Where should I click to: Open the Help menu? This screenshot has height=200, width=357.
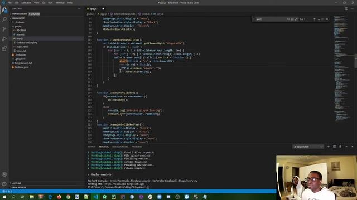coord(70,3)
